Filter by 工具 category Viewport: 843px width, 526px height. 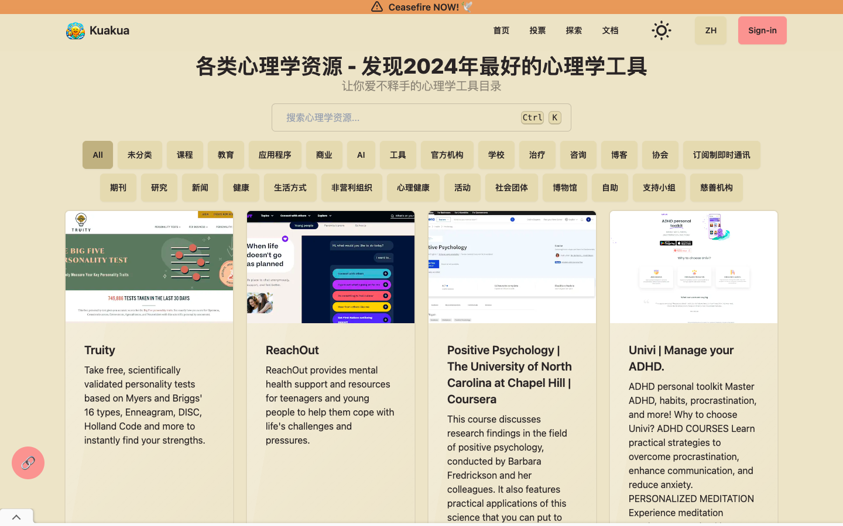(x=398, y=155)
